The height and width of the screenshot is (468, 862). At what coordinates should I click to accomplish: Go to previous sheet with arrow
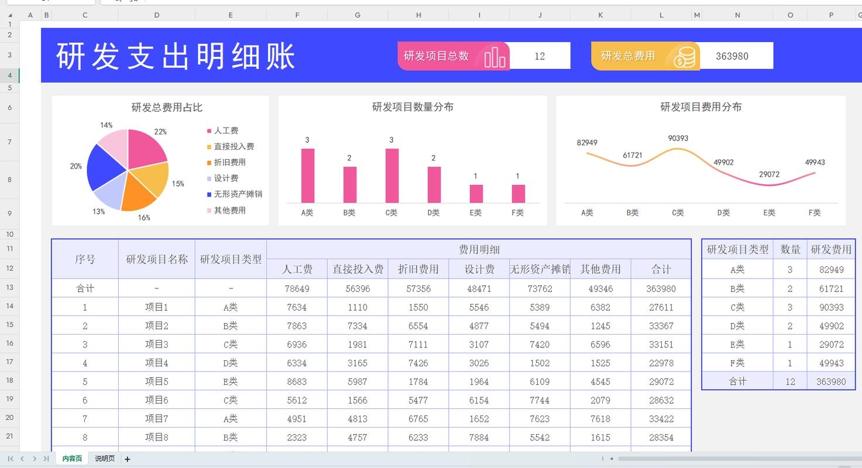(22, 459)
